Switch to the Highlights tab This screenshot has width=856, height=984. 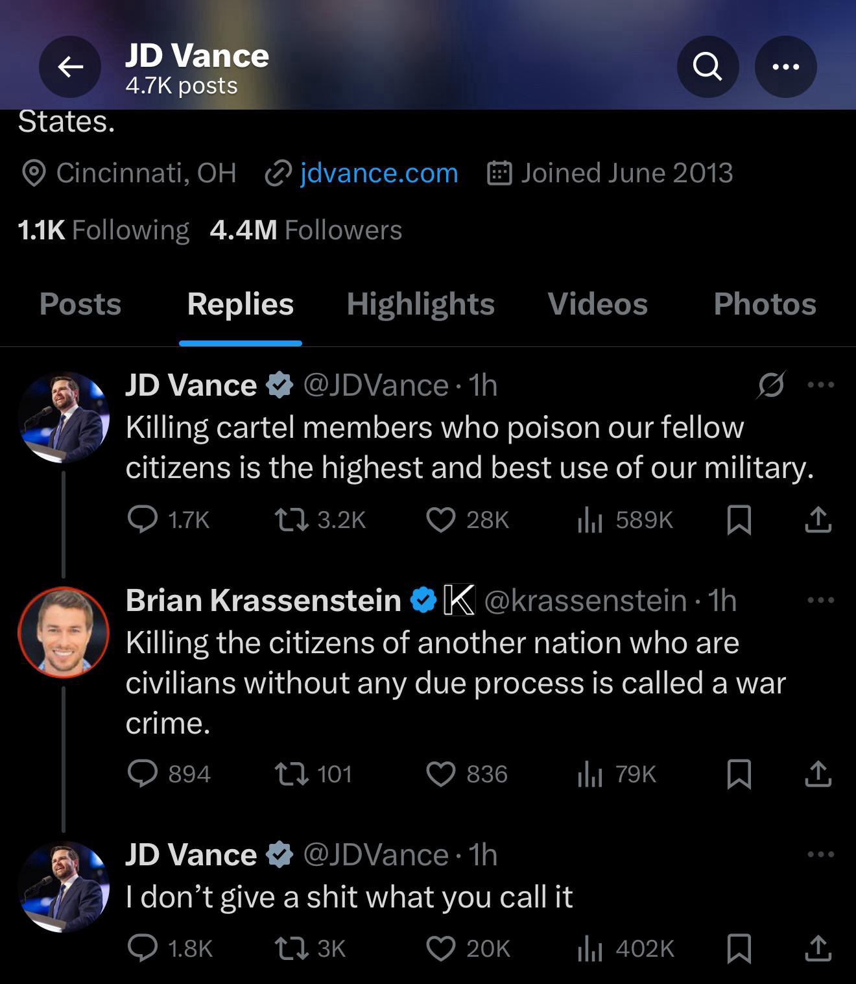pos(420,304)
